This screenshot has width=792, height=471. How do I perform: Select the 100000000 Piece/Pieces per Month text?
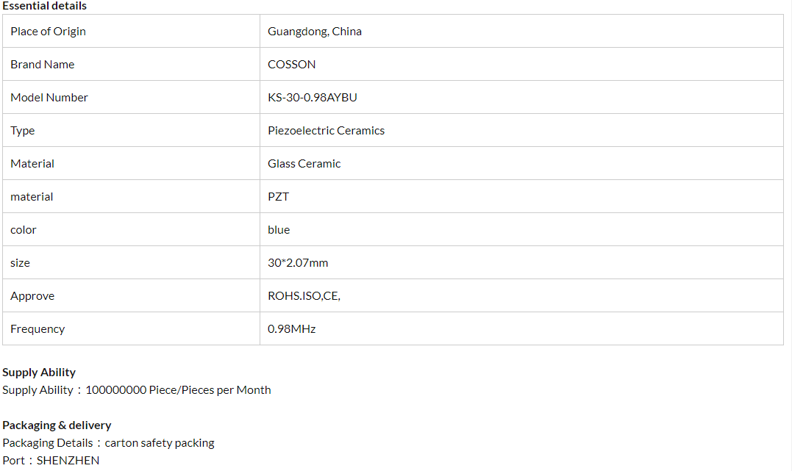[x=178, y=390]
